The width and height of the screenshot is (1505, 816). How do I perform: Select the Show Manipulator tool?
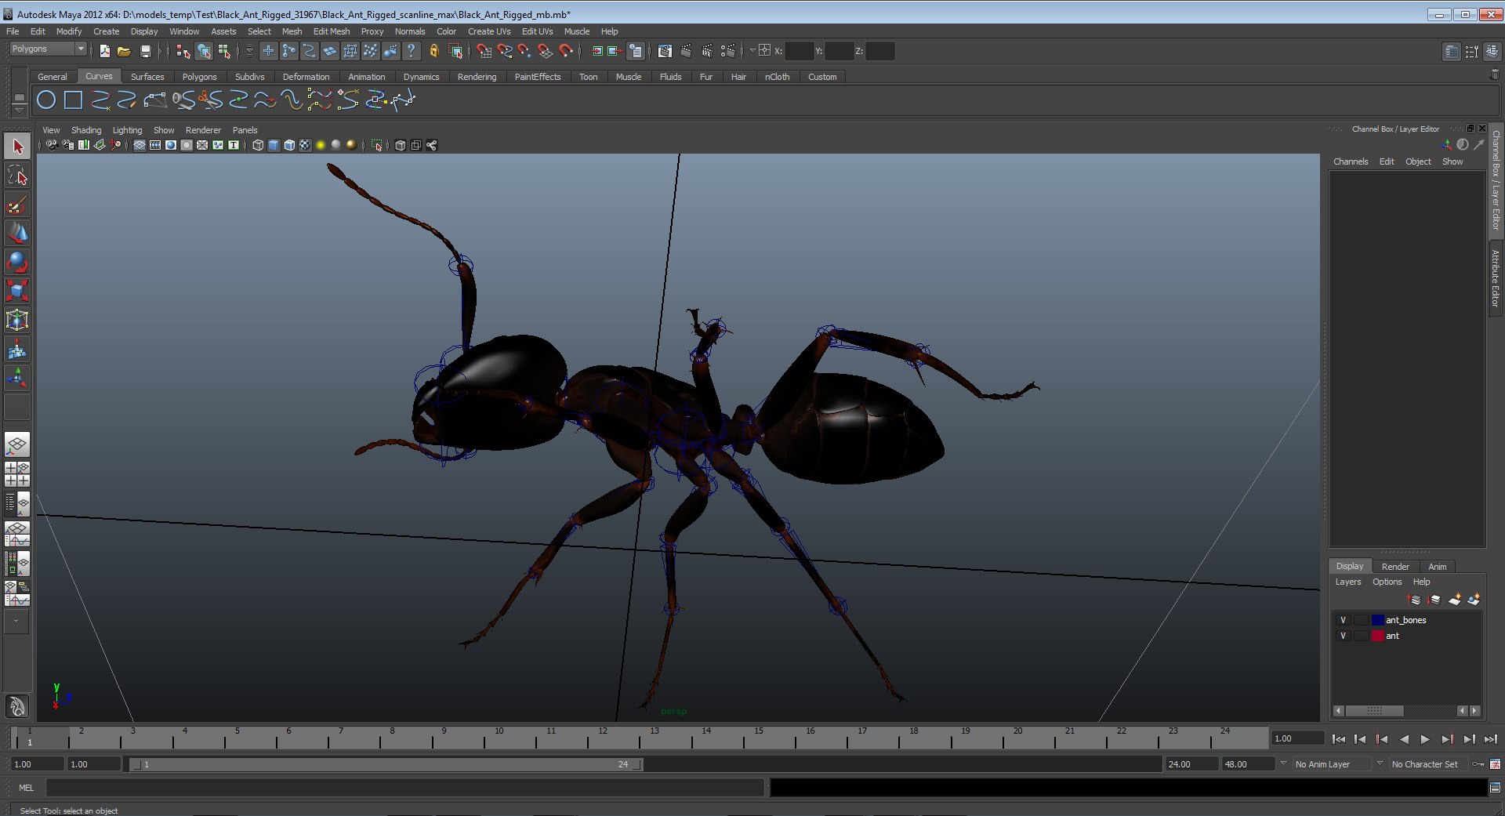[17, 379]
